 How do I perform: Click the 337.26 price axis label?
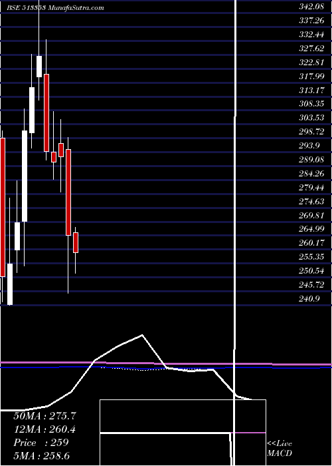[311, 21]
